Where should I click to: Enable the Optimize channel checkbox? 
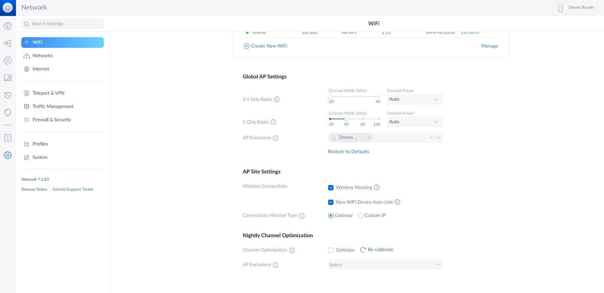[331, 250]
